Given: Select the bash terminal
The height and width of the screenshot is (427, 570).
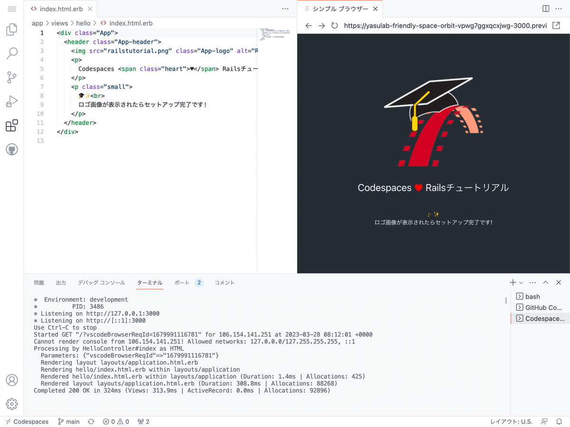Looking at the screenshot, I should 540,296.
